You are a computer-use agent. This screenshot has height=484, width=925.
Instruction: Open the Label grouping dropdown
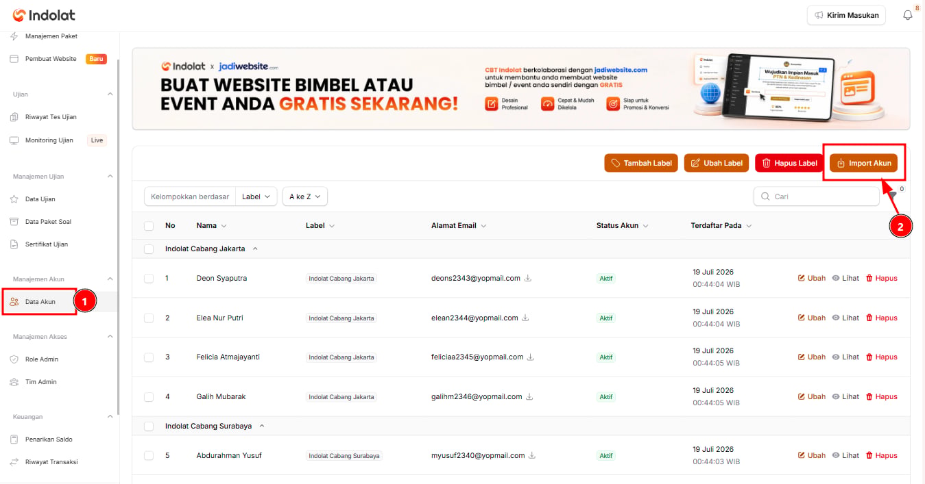256,196
